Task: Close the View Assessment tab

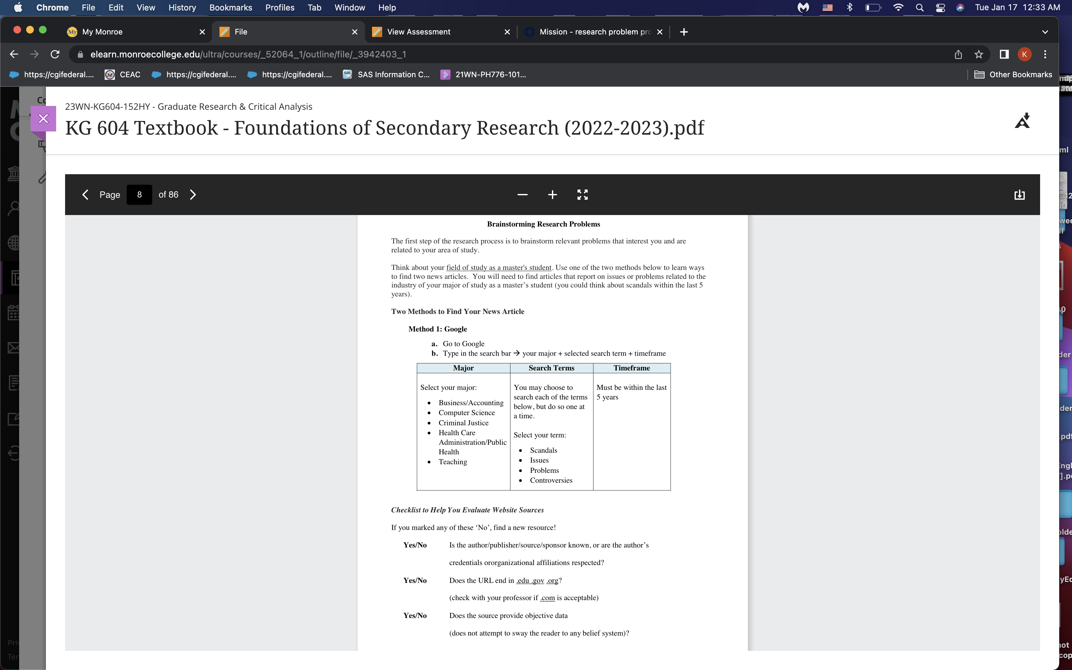Action: click(x=507, y=32)
